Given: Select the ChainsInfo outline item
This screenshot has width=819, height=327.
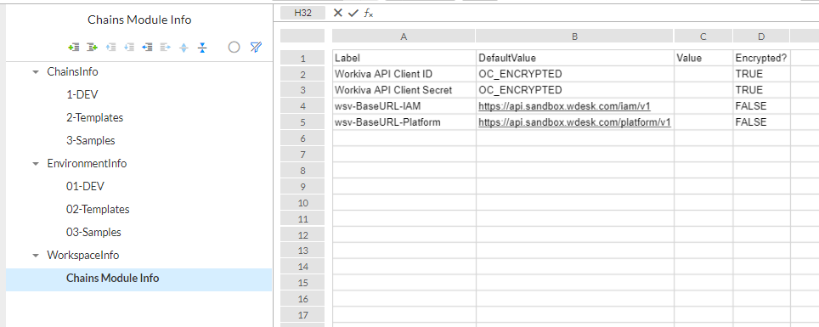Looking at the screenshot, I should pos(72,71).
